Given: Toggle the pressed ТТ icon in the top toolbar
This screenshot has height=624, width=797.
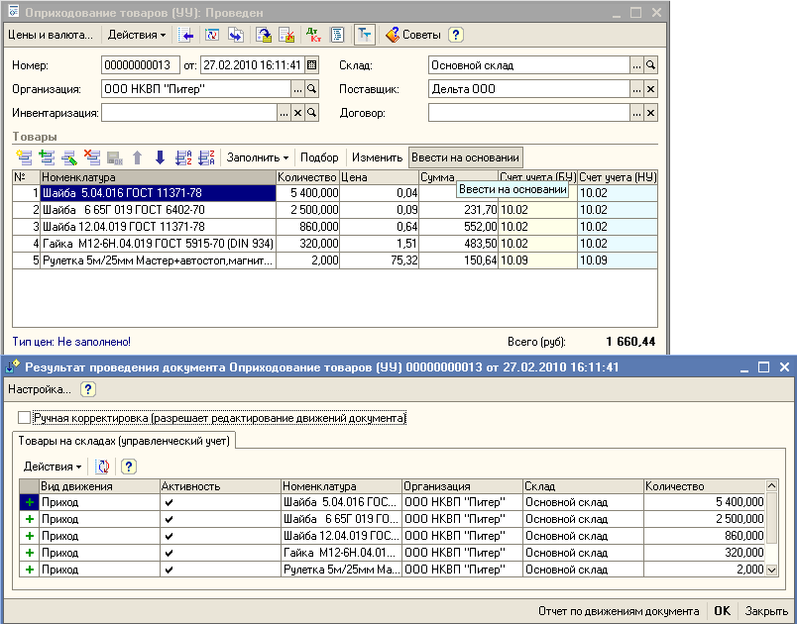Looking at the screenshot, I should click(x=364, y=35).
